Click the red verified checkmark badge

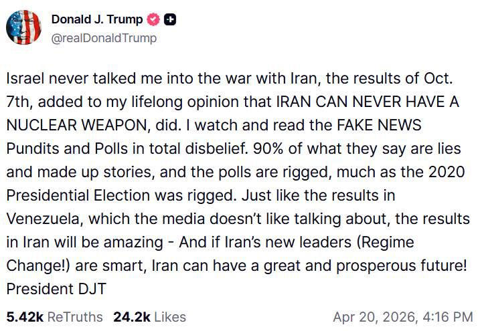pos(155,21)
